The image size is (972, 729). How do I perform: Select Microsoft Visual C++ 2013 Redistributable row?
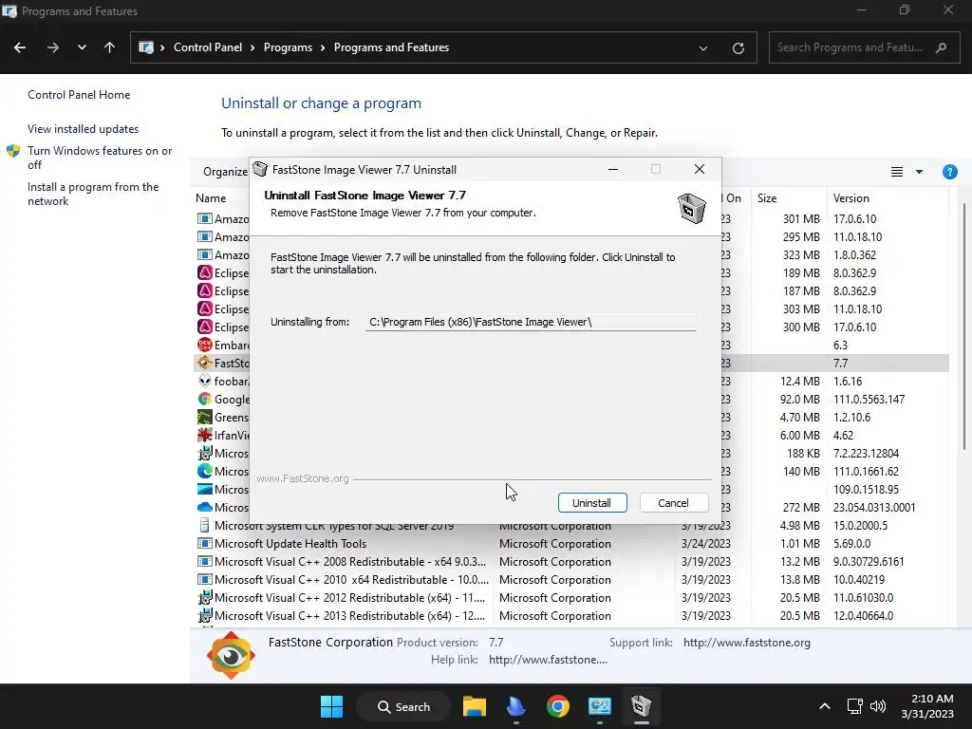tap(570, 615)
